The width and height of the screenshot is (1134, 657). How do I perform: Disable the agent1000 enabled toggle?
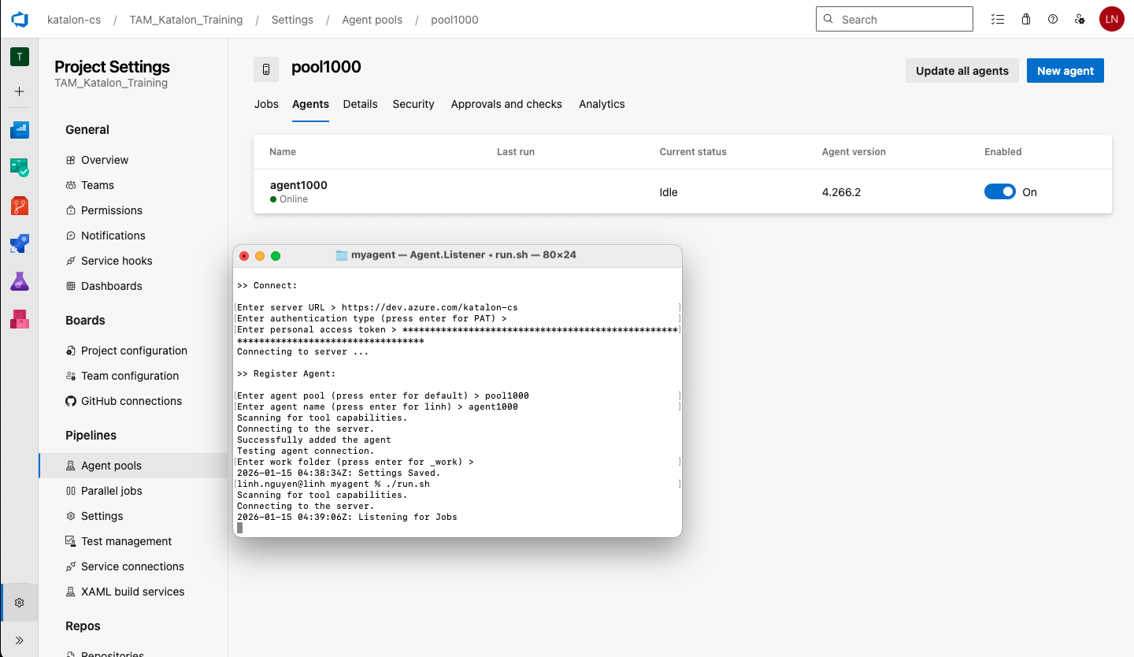click(999, 191)
